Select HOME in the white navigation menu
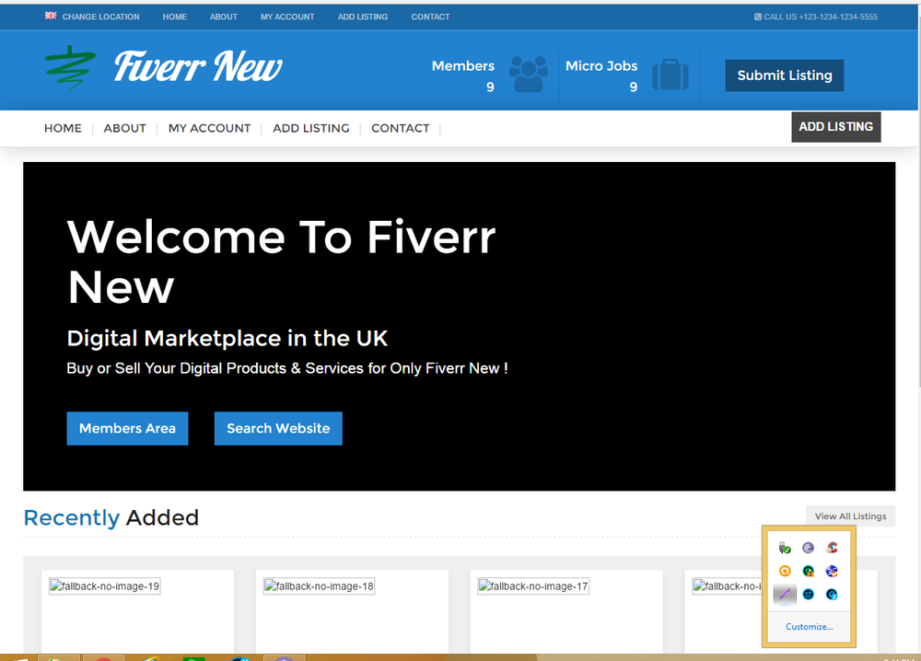Image resolution: width=921 pixels, height=661 pixels. tap(63, 129)
